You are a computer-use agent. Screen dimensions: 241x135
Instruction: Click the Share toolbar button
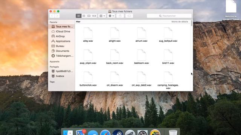[x=120, y=16]
